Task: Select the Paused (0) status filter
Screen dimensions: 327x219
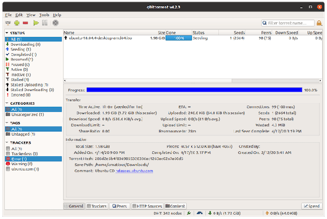Action: coord(33,65)
